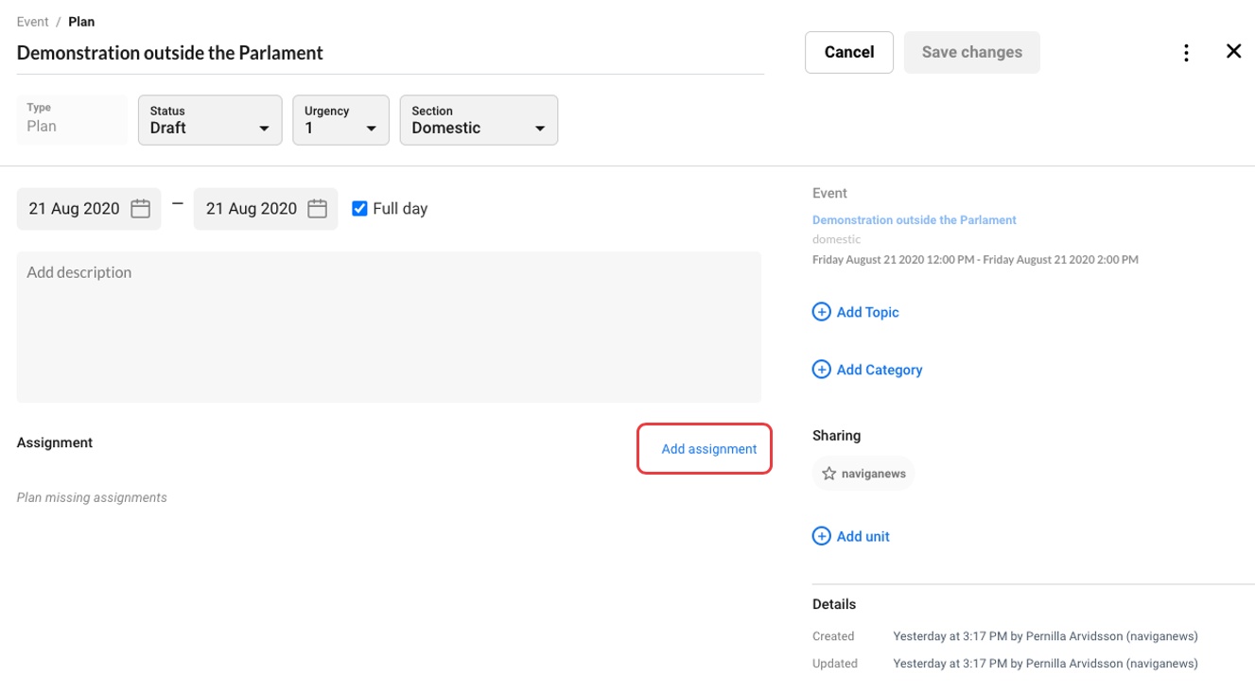
Task: Open the Status dropdown showing Draft
Action: coord(209,120)
